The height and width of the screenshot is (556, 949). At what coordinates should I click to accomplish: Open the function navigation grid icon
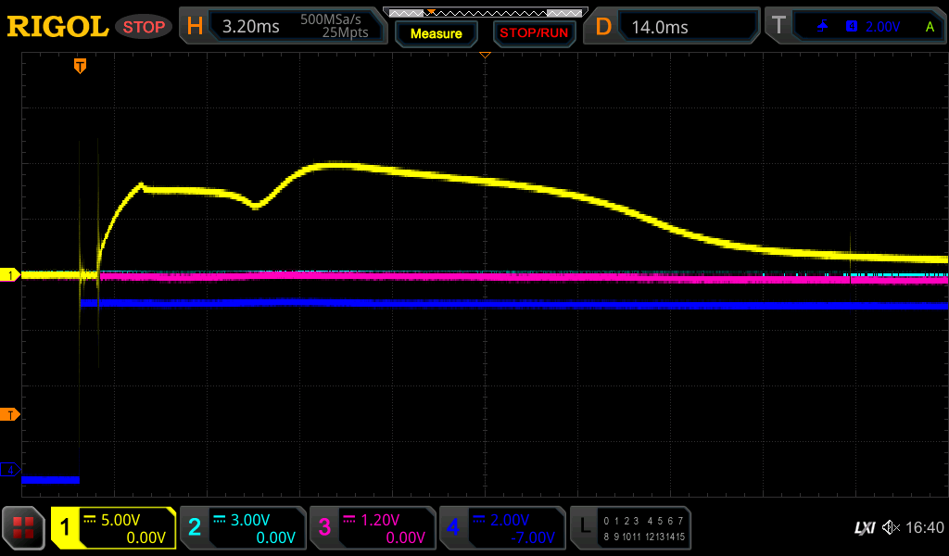(x=24, y=528)
